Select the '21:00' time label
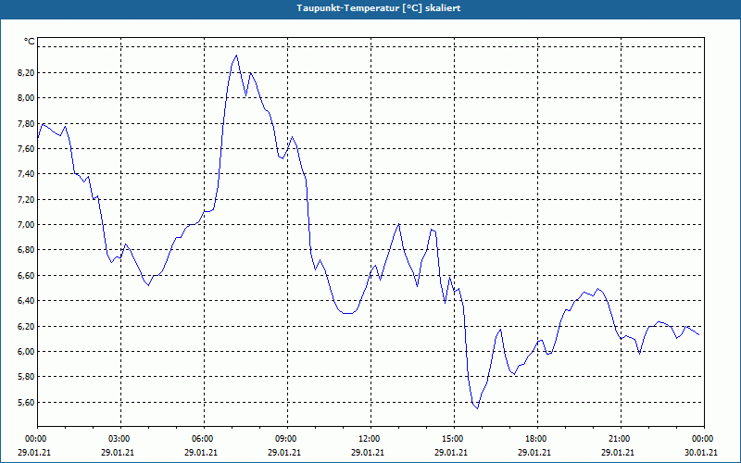This screenshot has height=463, width=741. (620, 439)
